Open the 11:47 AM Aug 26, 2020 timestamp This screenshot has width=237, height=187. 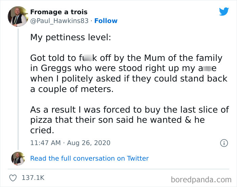70,143
